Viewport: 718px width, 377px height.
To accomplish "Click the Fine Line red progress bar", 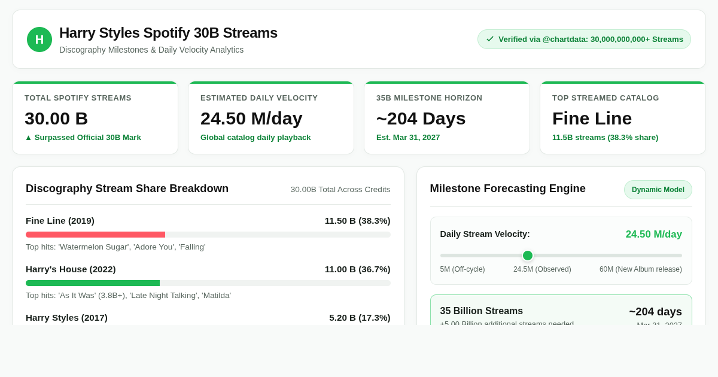I will click(95, 235).
